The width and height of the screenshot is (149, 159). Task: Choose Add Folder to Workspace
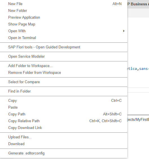(63, 66)
